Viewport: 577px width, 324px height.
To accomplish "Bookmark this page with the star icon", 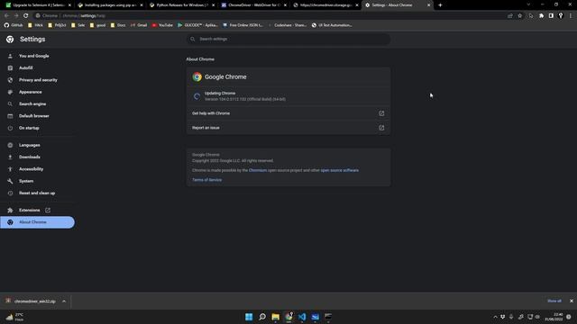I will (x=519, y=16).
